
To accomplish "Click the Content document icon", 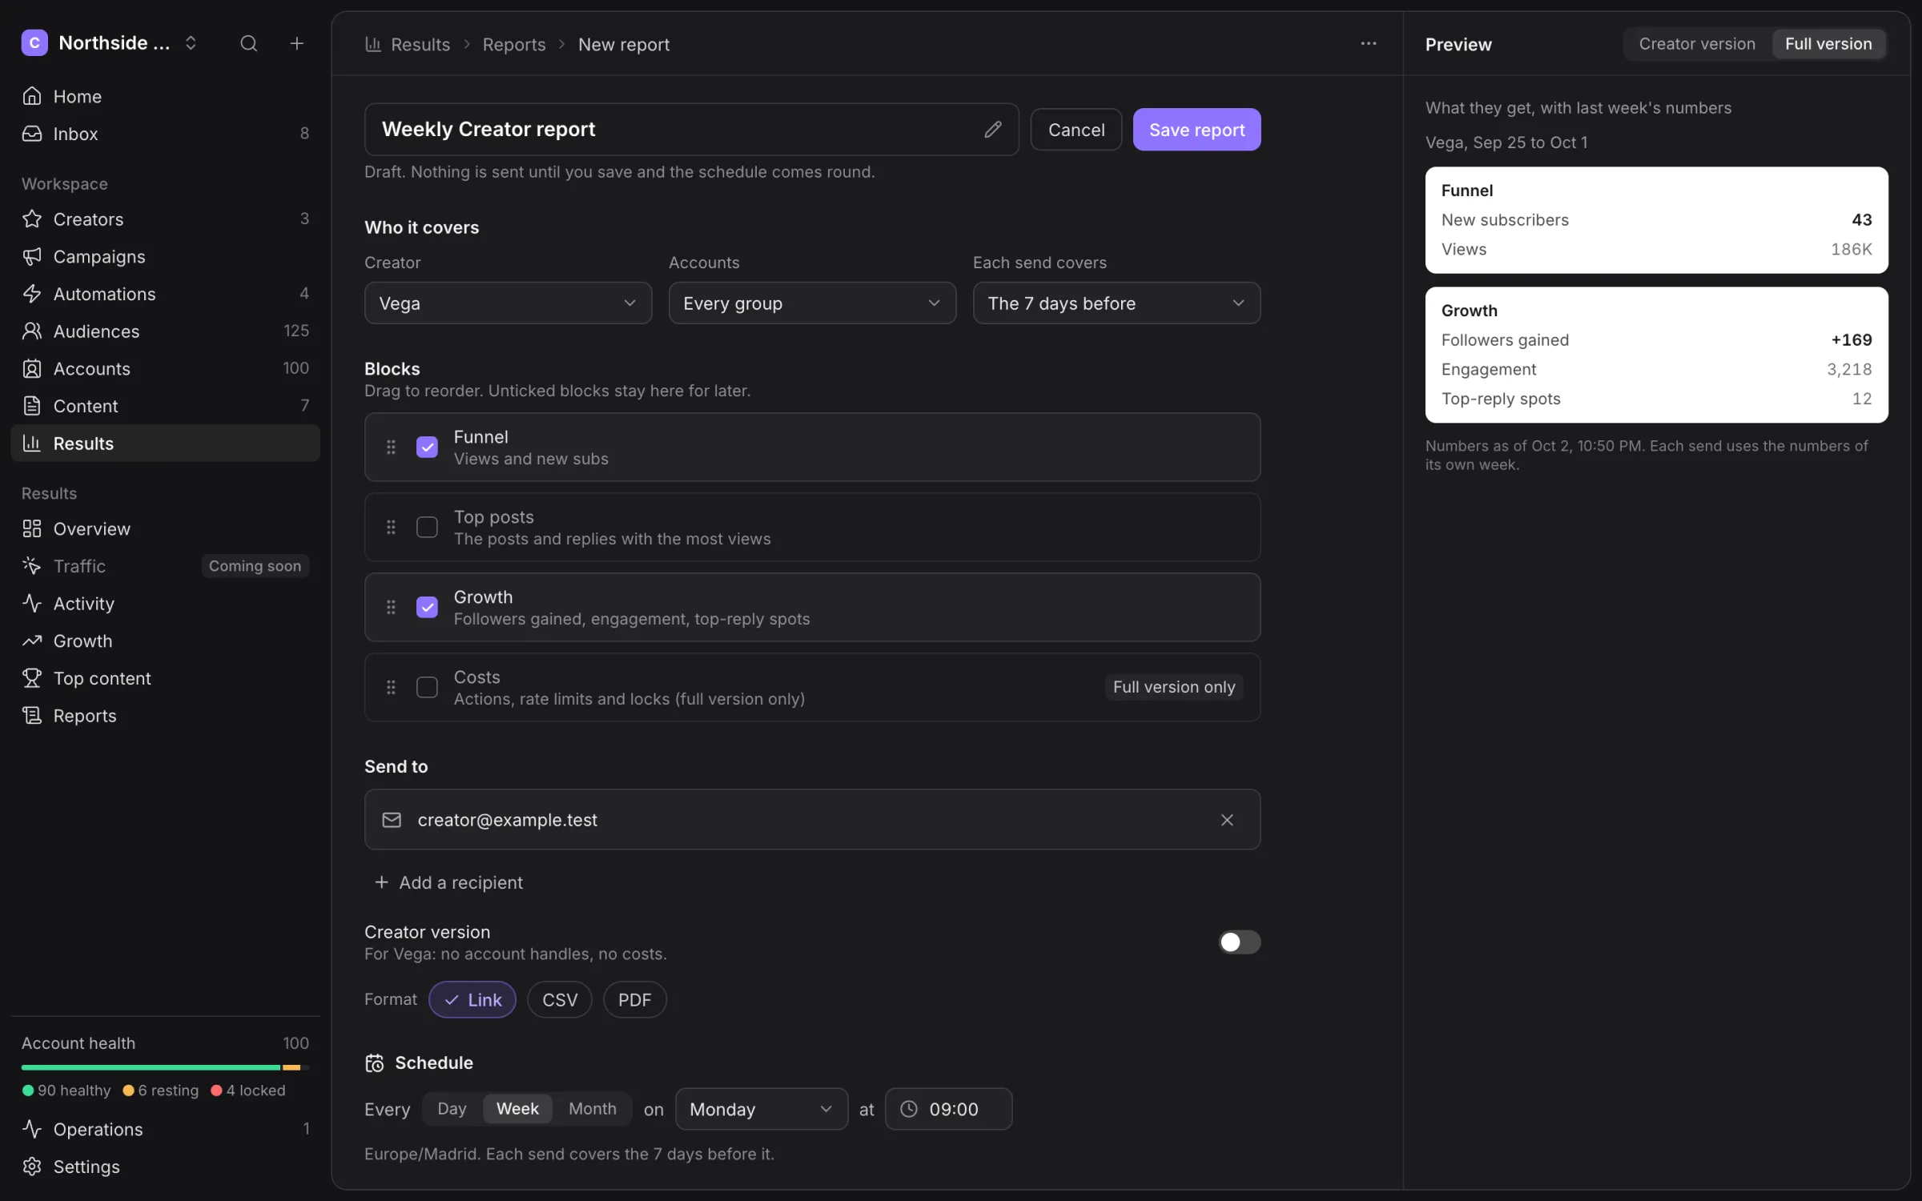I will [32, 406].
